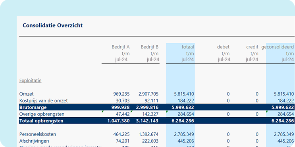The width and height of the screenshot is (295, 147).
Task: Select Overige opbrengsten value 47.442
Action: 123,114
